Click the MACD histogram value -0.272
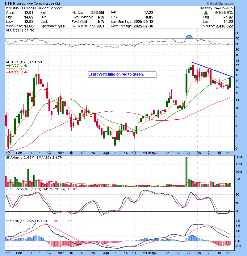This screenshot has height=256, width=247. 68,221
